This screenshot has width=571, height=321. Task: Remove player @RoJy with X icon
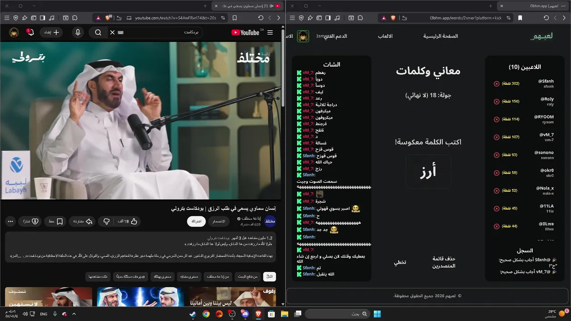497,102
